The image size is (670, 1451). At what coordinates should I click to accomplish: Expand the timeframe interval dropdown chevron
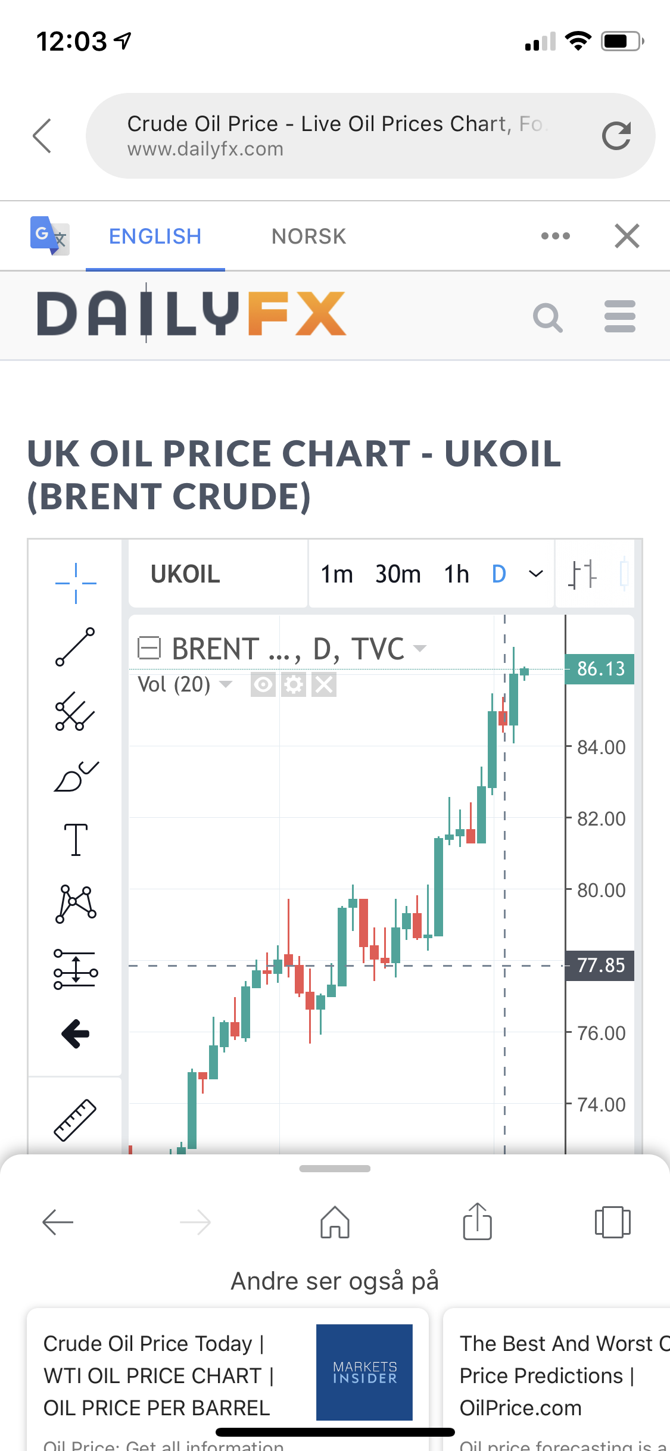(536, 574)
